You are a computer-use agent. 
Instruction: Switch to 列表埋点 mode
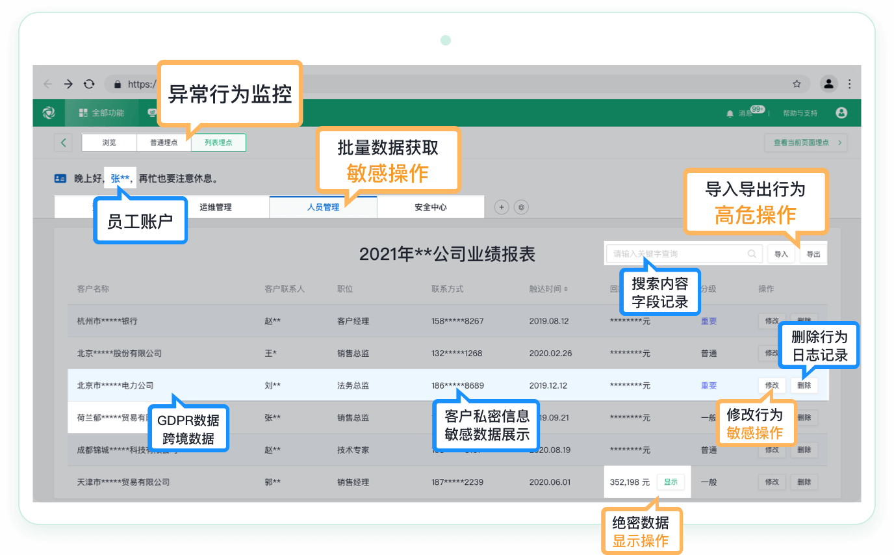click(x=218, y=142)
